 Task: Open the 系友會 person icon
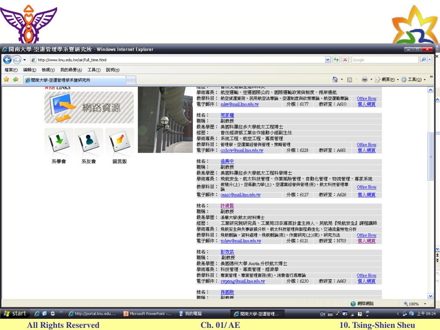click(x=89, y=141)
